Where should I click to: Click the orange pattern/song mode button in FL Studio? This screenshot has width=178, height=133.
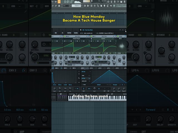(59, 2)
